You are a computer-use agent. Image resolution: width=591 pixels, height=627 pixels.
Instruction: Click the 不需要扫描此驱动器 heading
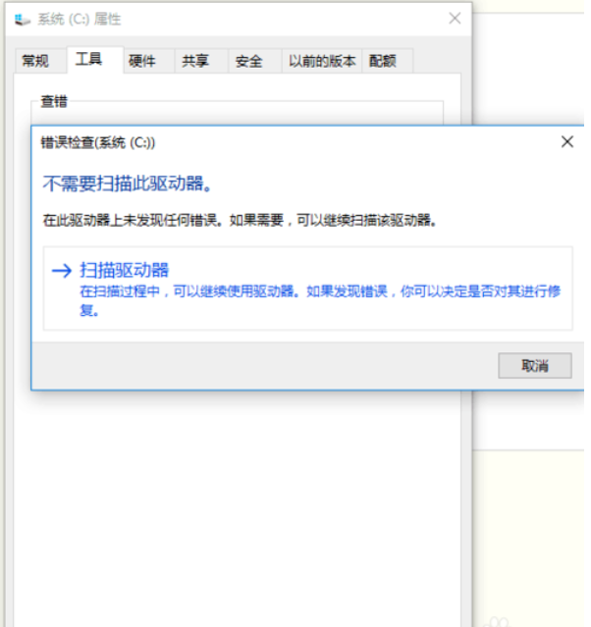click(x=128, y=183)
